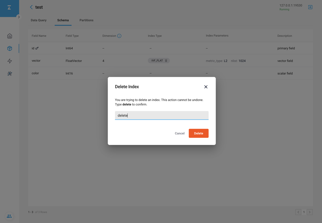Open the Collections cube icon in sidebar
Screen dimensions: 322x223
(x=10, y=48)
